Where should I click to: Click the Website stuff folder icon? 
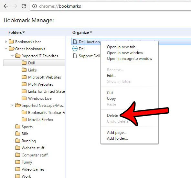(18, 148)
